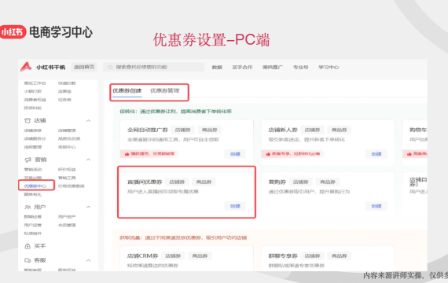Click the 商品券 tag on 全网自动推广券
This screenshot has height=283, width=448.
[x=210, y=130]
